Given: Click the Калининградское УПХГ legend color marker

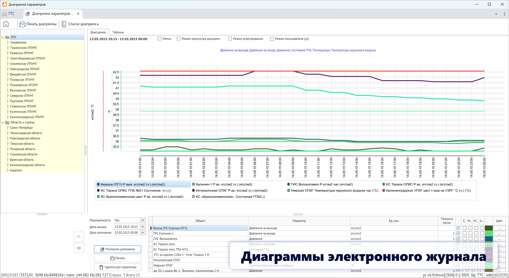Looking at the screenshot, I should (x=384, y=190).
